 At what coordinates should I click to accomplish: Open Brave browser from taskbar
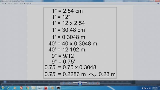pyautogui.click(x=21, y=88)
